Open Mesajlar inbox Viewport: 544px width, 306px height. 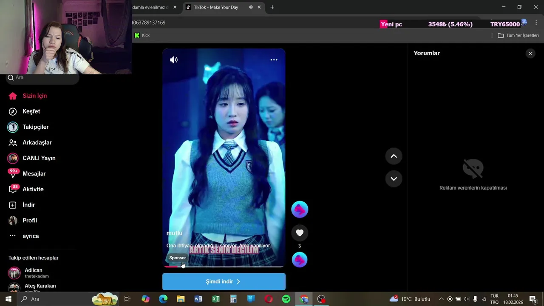27,173
